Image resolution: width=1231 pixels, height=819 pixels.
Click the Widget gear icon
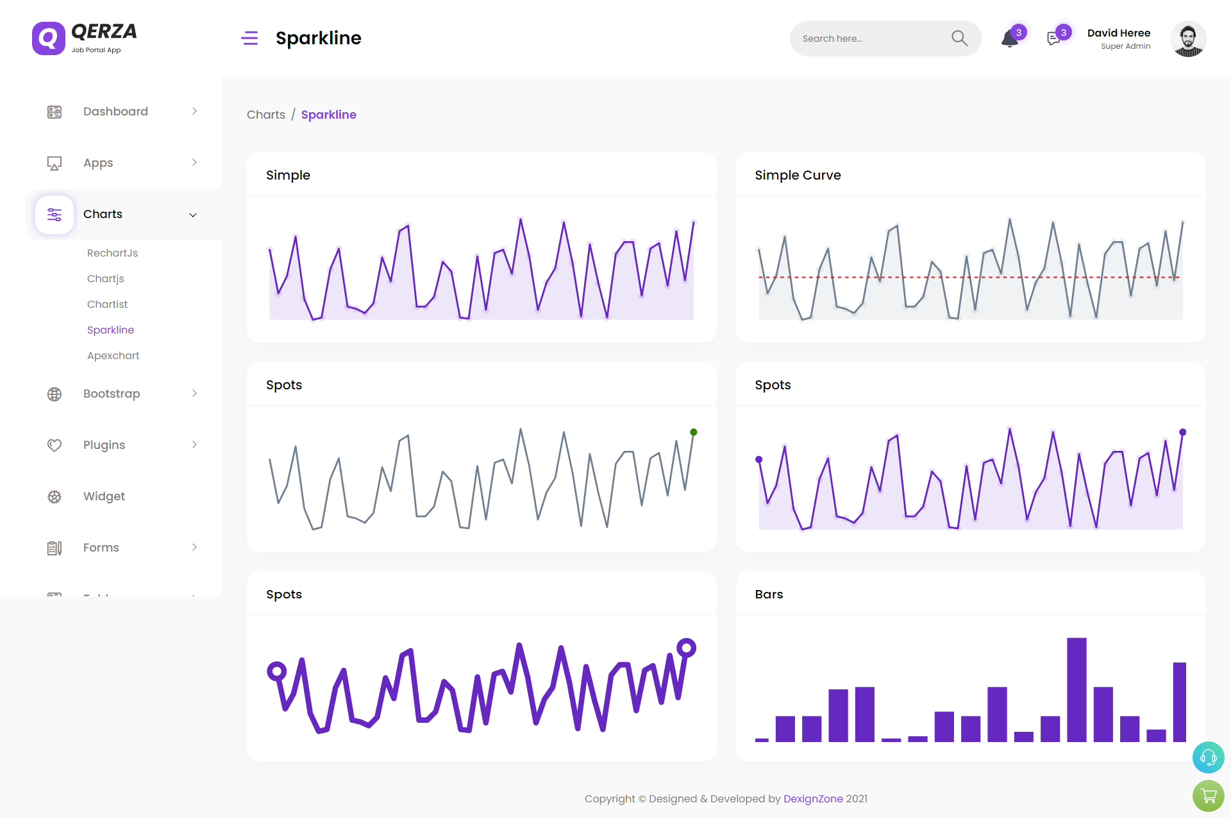(x=54, y=496)
